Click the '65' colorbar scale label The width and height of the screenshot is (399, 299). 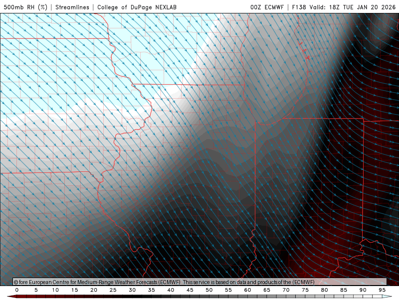267,290
